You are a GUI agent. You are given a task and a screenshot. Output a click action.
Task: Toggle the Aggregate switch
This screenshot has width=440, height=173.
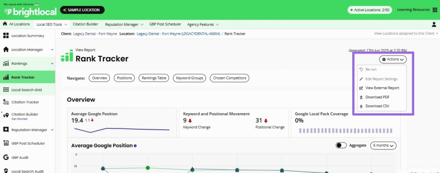(x=341, y=145)
